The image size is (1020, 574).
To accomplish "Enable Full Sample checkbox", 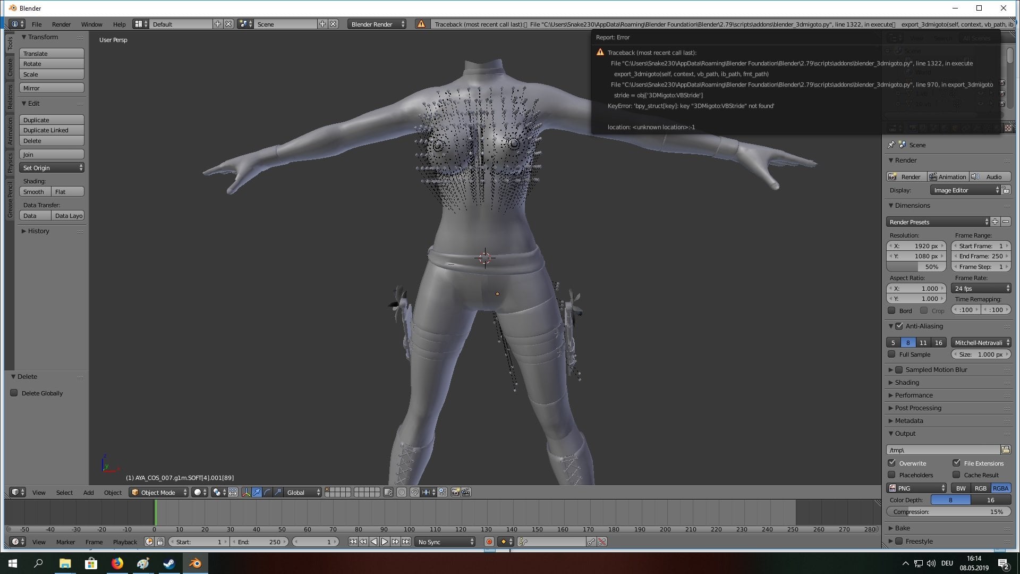I will coord(892,354).
